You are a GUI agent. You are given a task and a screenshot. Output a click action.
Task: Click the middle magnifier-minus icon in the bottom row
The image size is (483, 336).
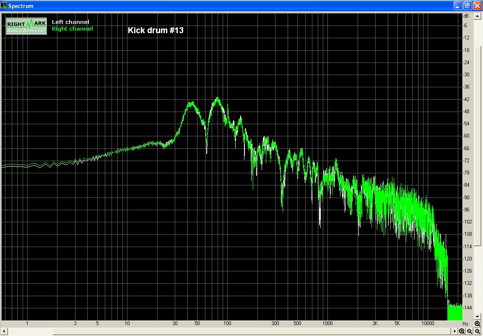pos(470,331)
